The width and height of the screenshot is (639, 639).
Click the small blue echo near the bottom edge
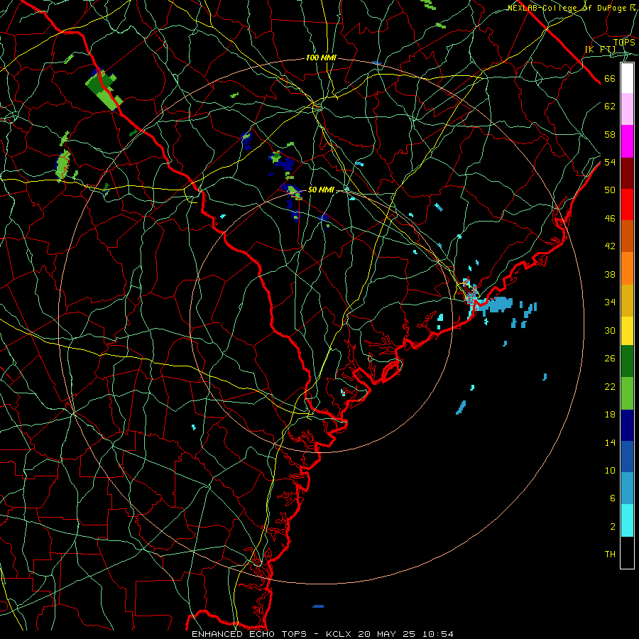(x=318, y=606)
